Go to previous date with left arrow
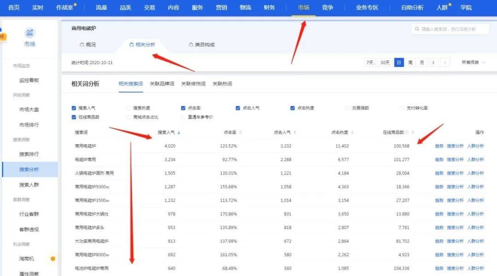The width and height of the screenshot is (497, 276). tap(433, 63)
